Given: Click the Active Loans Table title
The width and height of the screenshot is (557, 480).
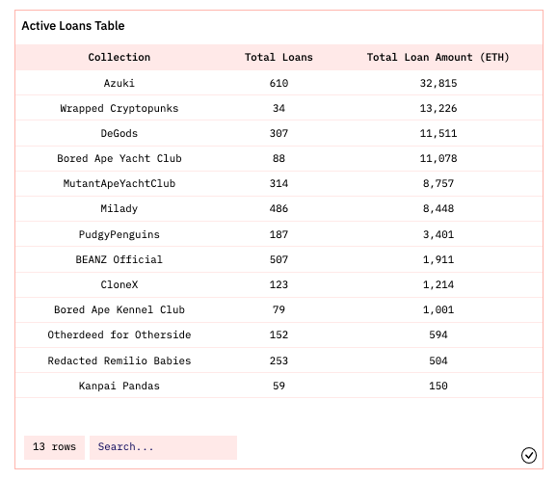Looking at the screenshot, I should tap(73, 26).
